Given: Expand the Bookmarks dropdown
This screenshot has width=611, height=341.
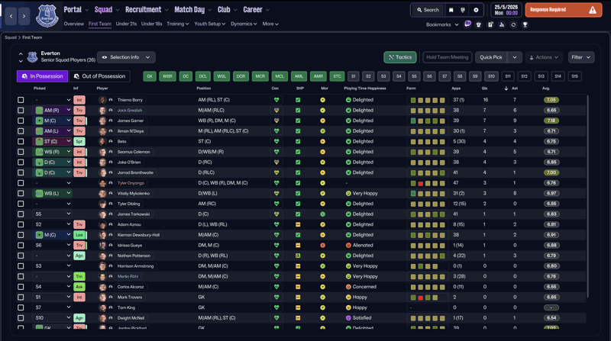Looking at the screenshot, I should point(442,24).
